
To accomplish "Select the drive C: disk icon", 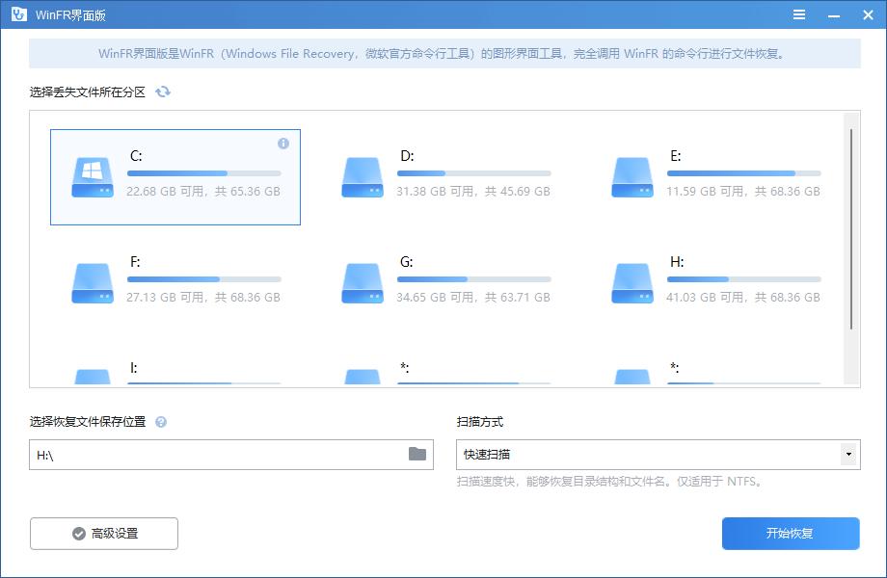I will pyautogui.click(x=91, y=176).
